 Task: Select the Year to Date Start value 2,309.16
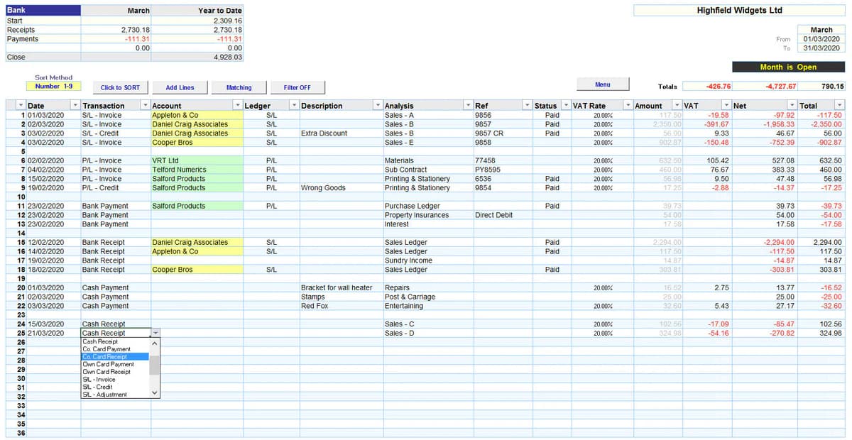[x=197, y=21]
